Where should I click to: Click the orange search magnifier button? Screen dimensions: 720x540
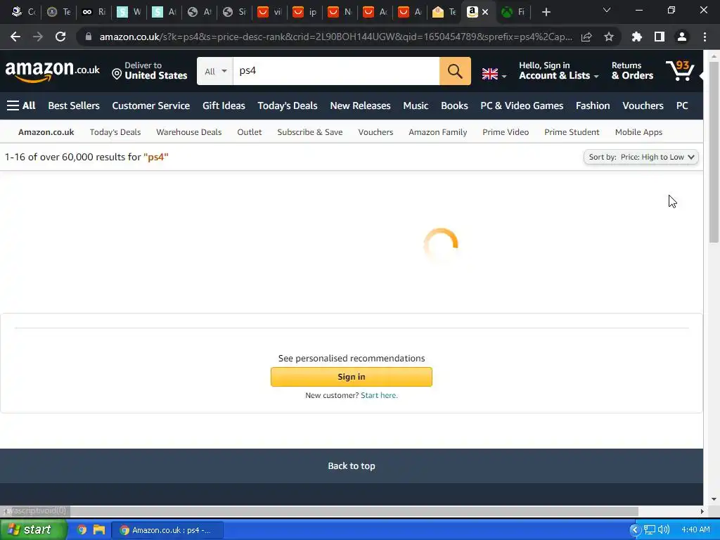coord(455,71)
